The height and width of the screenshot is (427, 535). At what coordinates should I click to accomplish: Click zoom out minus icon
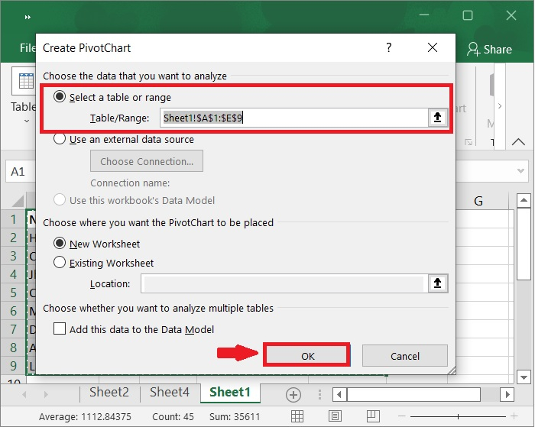pyautogui.click(x=401, y=416)
